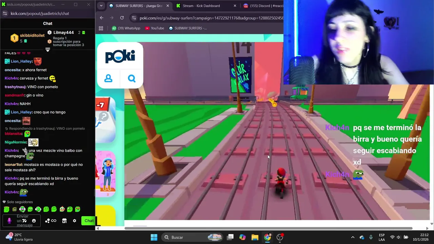Screen dimensions: 434x244
Task: Click trashytnauj username in chat
Action: point(15,87)
